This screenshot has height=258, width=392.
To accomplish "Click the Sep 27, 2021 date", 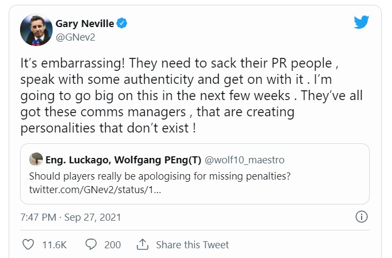I will coord(93,217).
